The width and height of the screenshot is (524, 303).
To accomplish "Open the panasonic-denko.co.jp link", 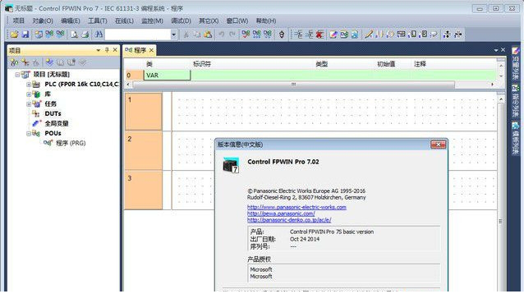I will coord(289,220).
